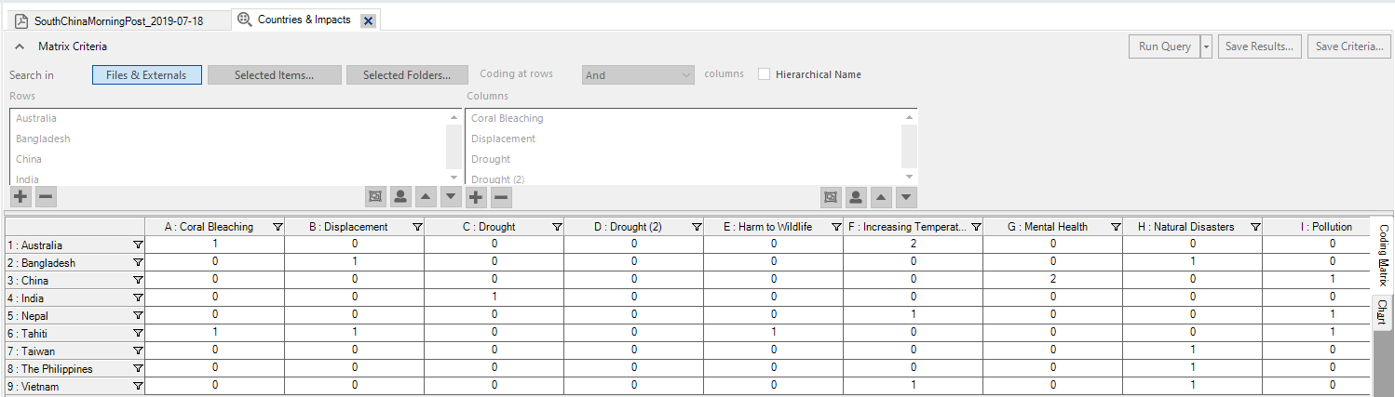Click the minus icon under Rows list
Viewport: 1395px width, 397px height.
point(46,196)
